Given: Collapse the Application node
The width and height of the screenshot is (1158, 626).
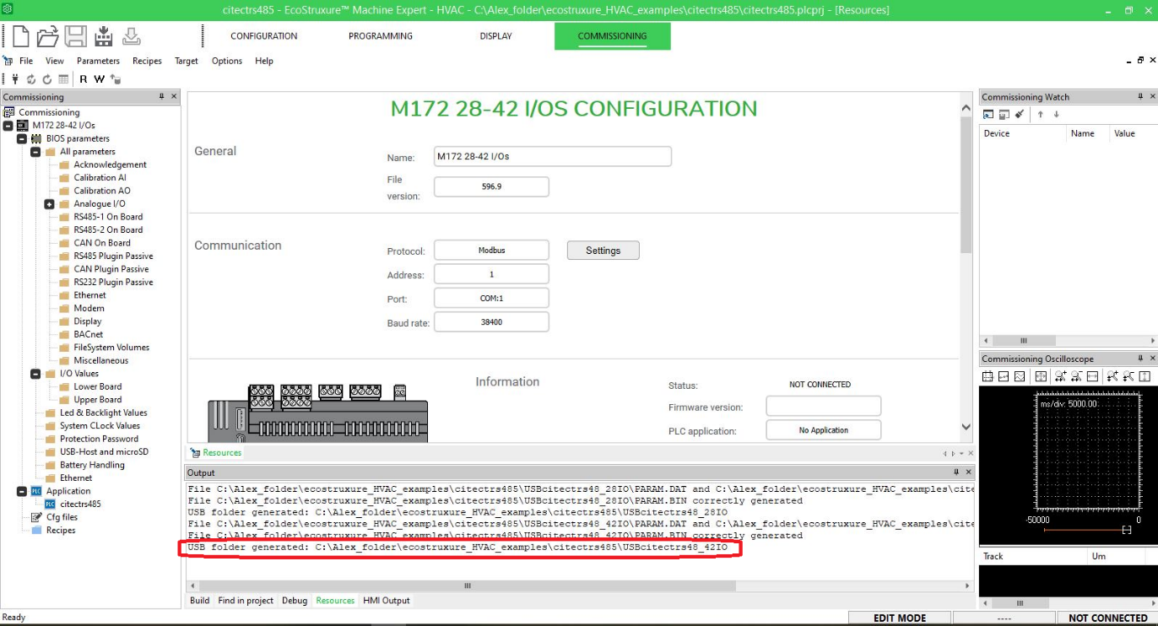Looking at the screenshot, I should pyautogui.click(x=22, y=491).
